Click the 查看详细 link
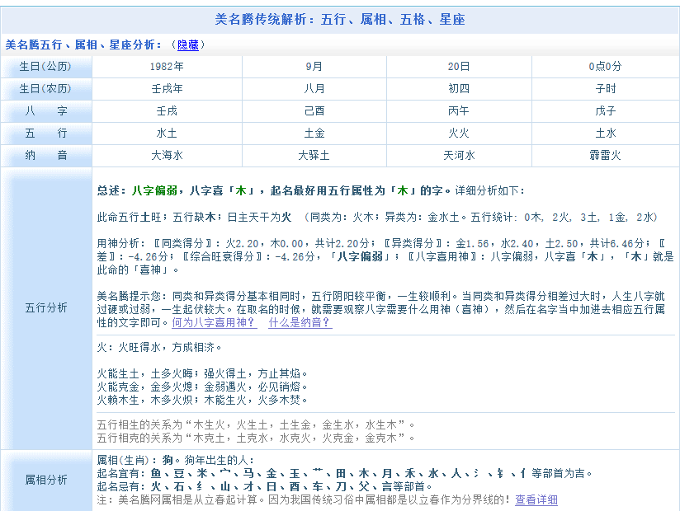The image size is (680, 511). click(x=536, y=499)
